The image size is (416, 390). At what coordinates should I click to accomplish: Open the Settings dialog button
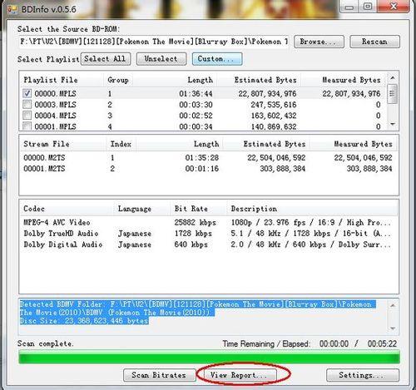(x=363, y=375)
